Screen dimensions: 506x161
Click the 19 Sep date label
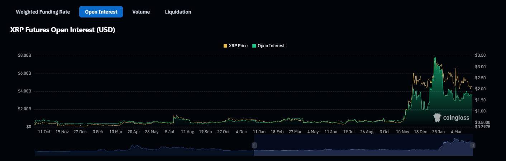[205, 132]
